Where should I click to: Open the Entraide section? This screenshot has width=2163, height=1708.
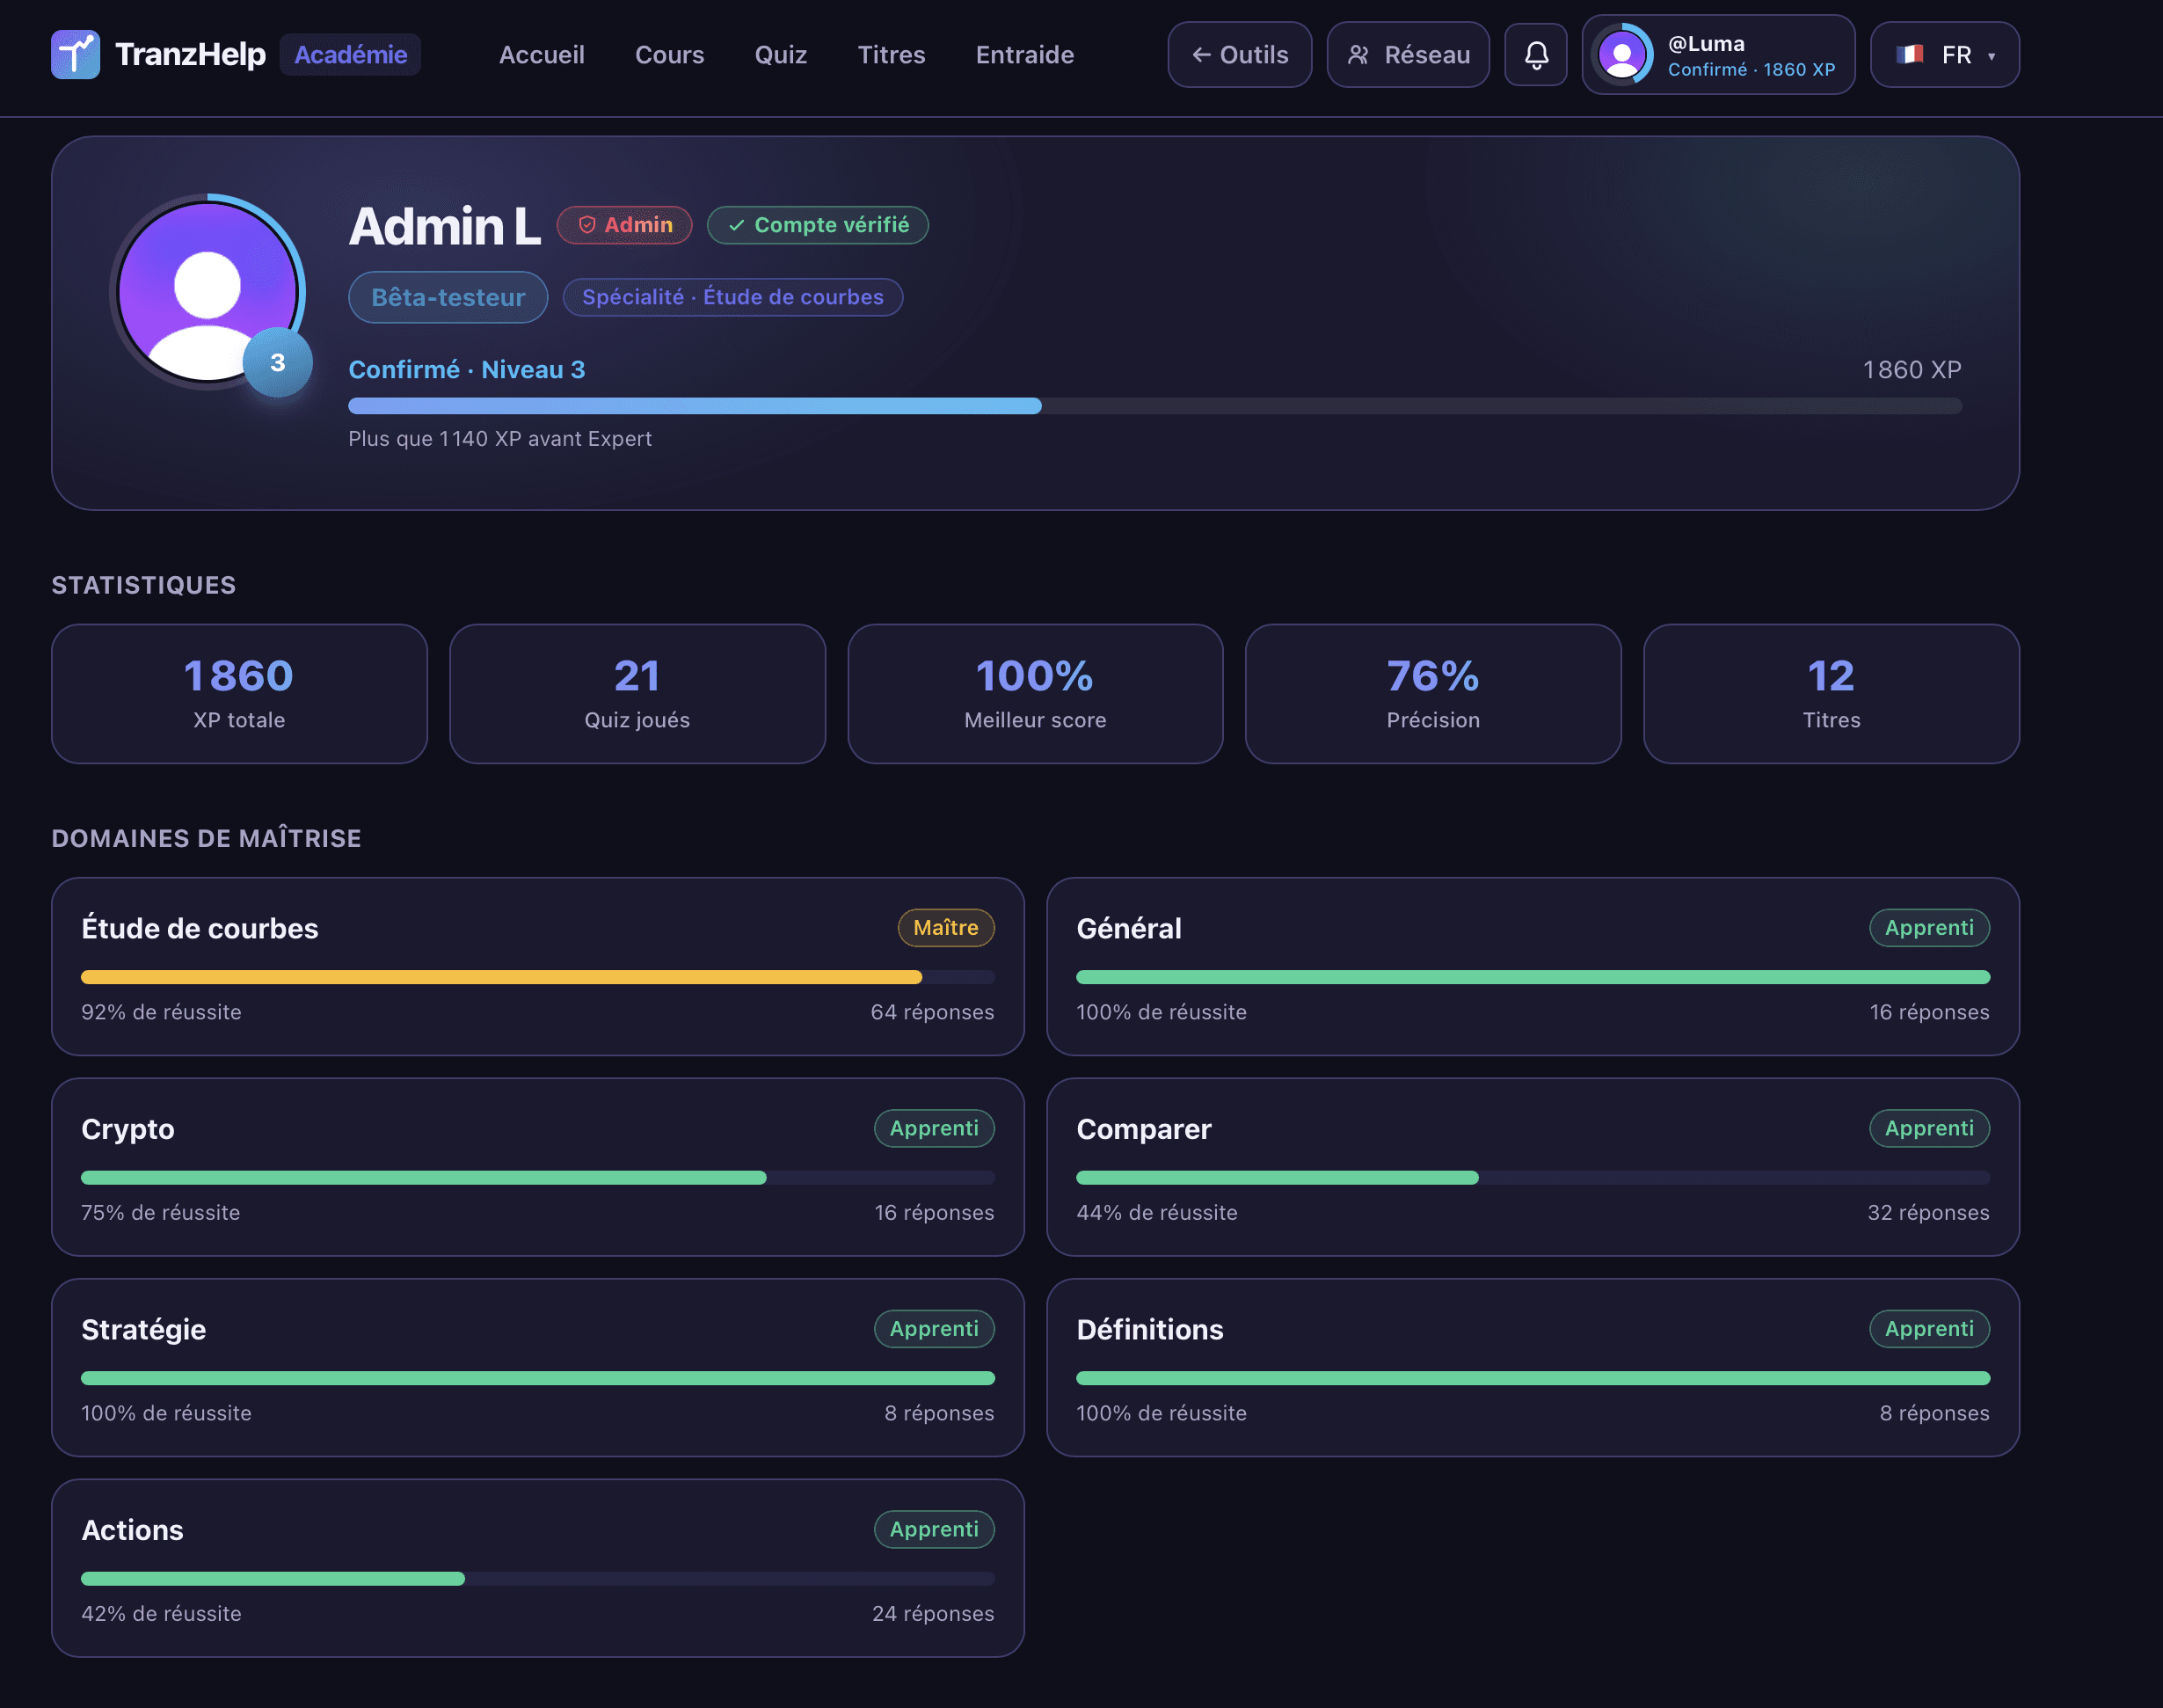pos(1024,54)
